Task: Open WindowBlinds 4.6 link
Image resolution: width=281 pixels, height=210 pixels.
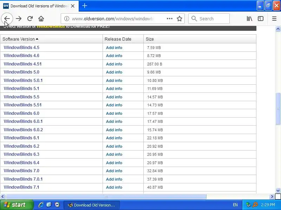Action: pyautogui.click(x=21, y=56)
